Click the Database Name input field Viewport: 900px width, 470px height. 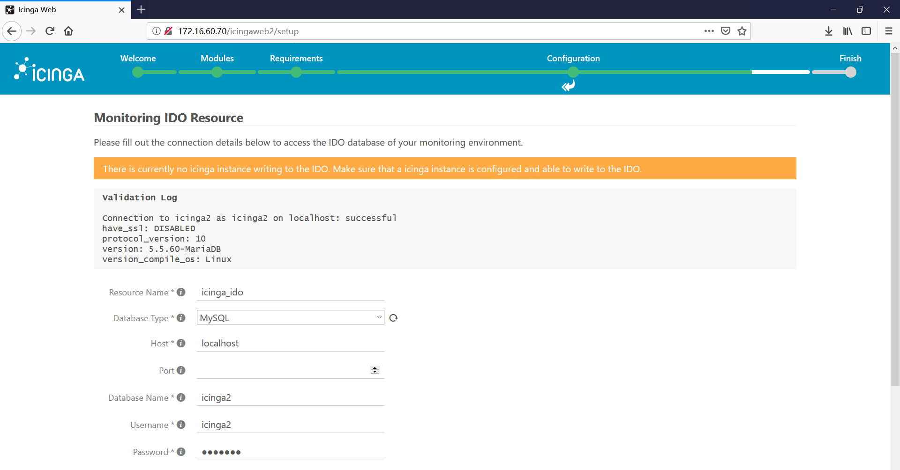[290, 397]
